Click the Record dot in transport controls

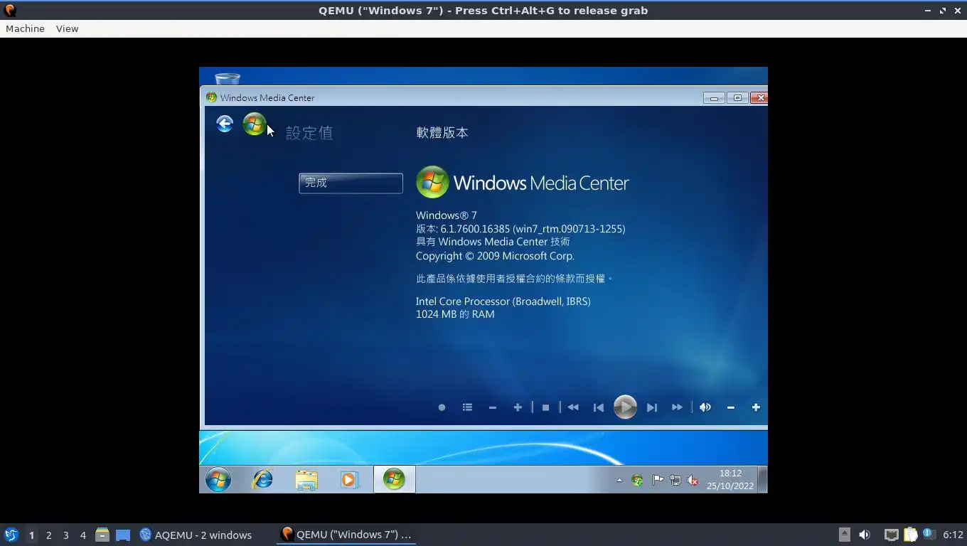(442, 407)
